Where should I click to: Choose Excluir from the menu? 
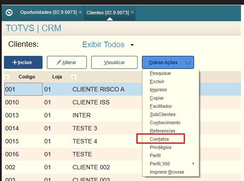tap(157, 81)
